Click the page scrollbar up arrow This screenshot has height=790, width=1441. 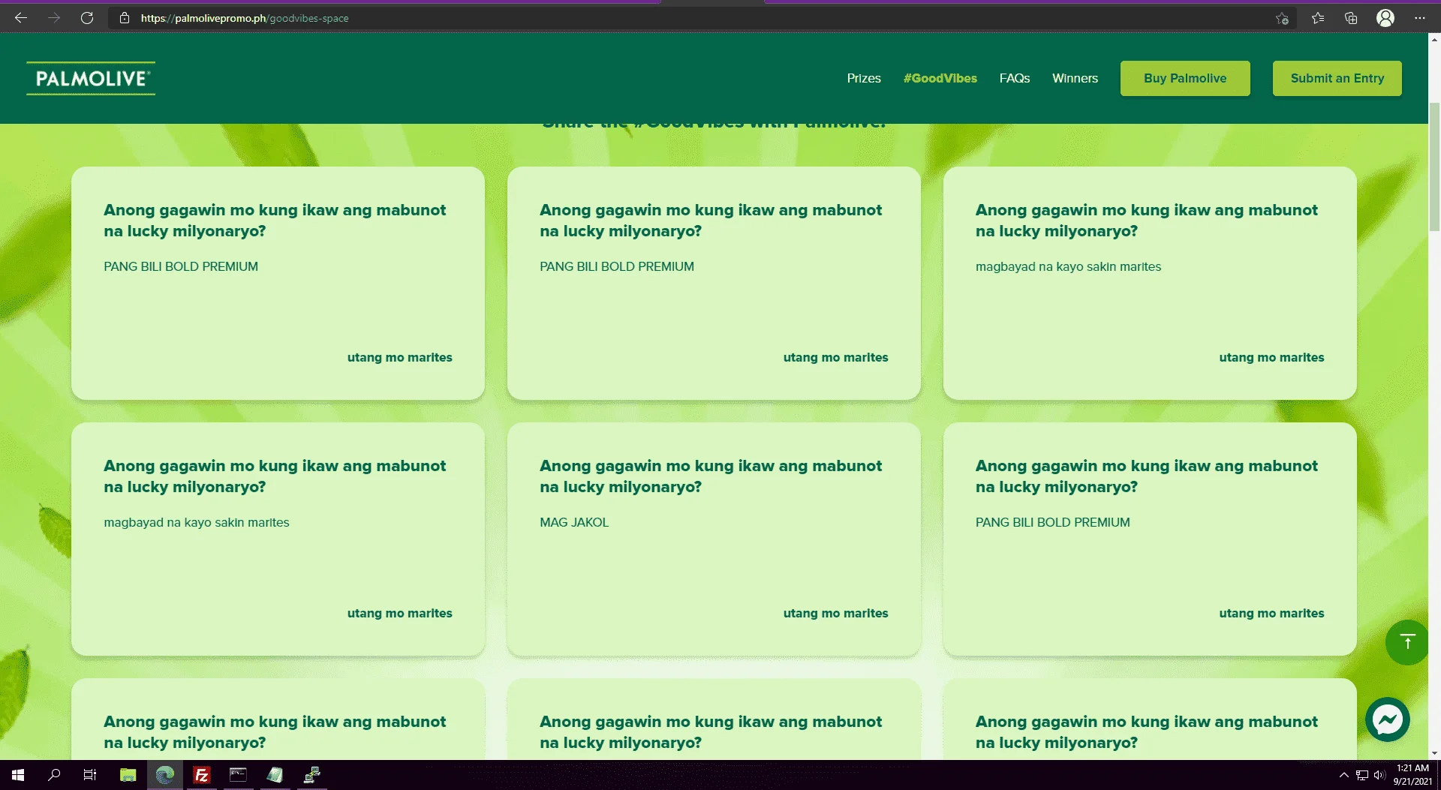click(1434, 38)
